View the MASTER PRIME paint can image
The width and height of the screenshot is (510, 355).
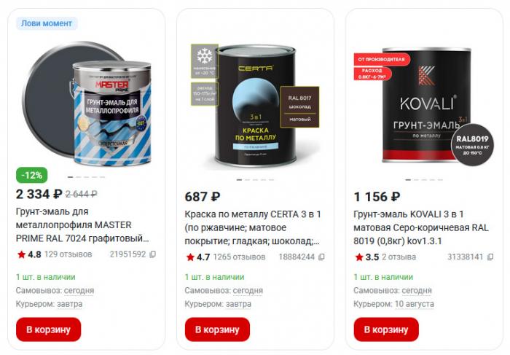(x=87, y=104)
